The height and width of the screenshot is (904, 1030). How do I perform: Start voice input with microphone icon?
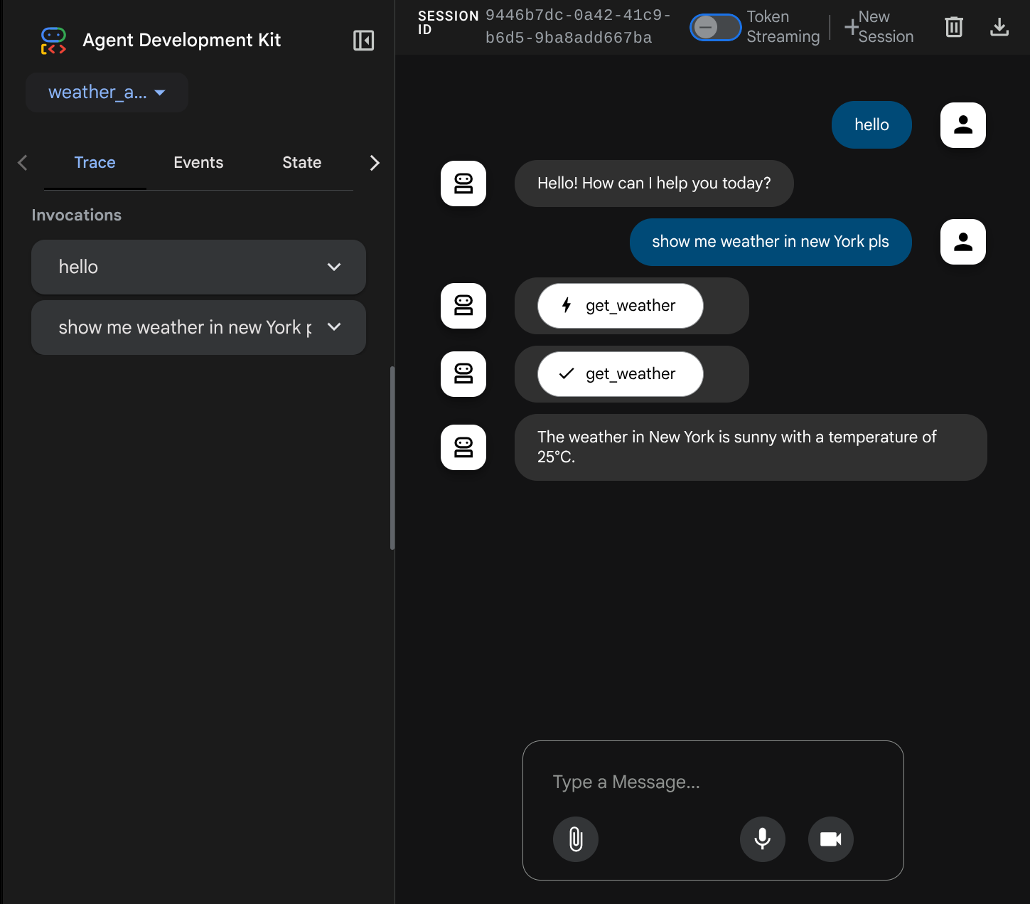click(x=762, y=839)
